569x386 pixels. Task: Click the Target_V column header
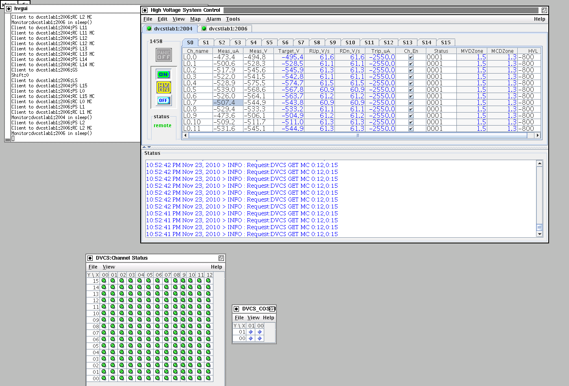point(289,51)
